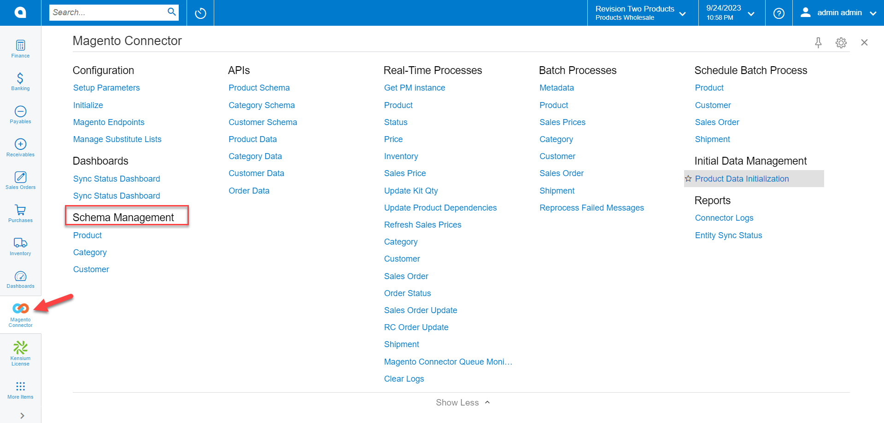
Task: Expand the Revision Two Products company selector
Action: pos(682,13)
